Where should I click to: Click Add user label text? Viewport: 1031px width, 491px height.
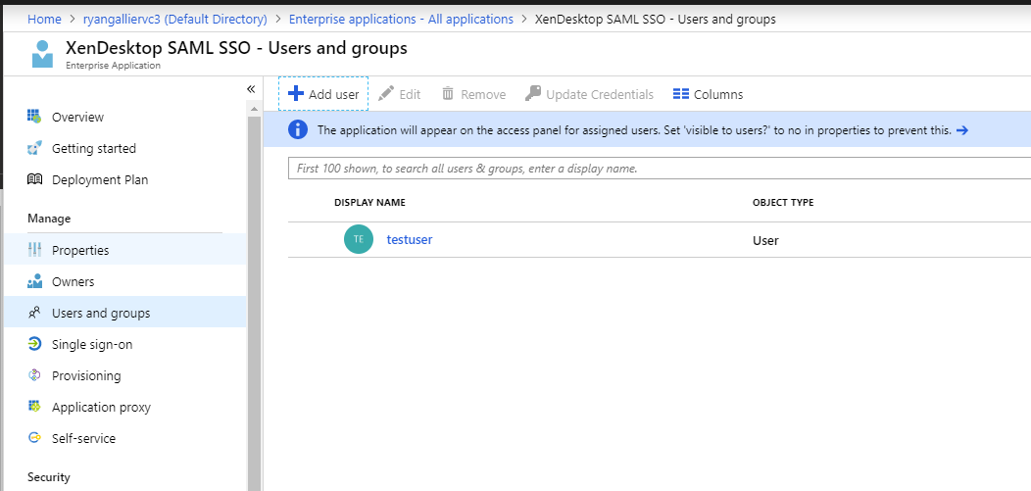[x=334, y=94]
